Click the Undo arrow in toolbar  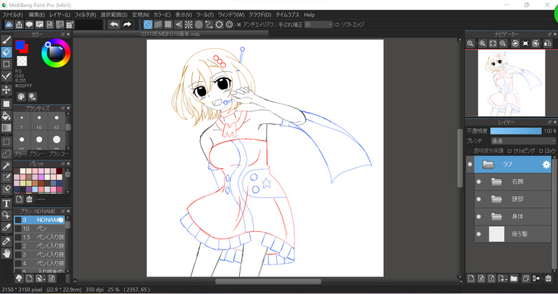point(114,24)
